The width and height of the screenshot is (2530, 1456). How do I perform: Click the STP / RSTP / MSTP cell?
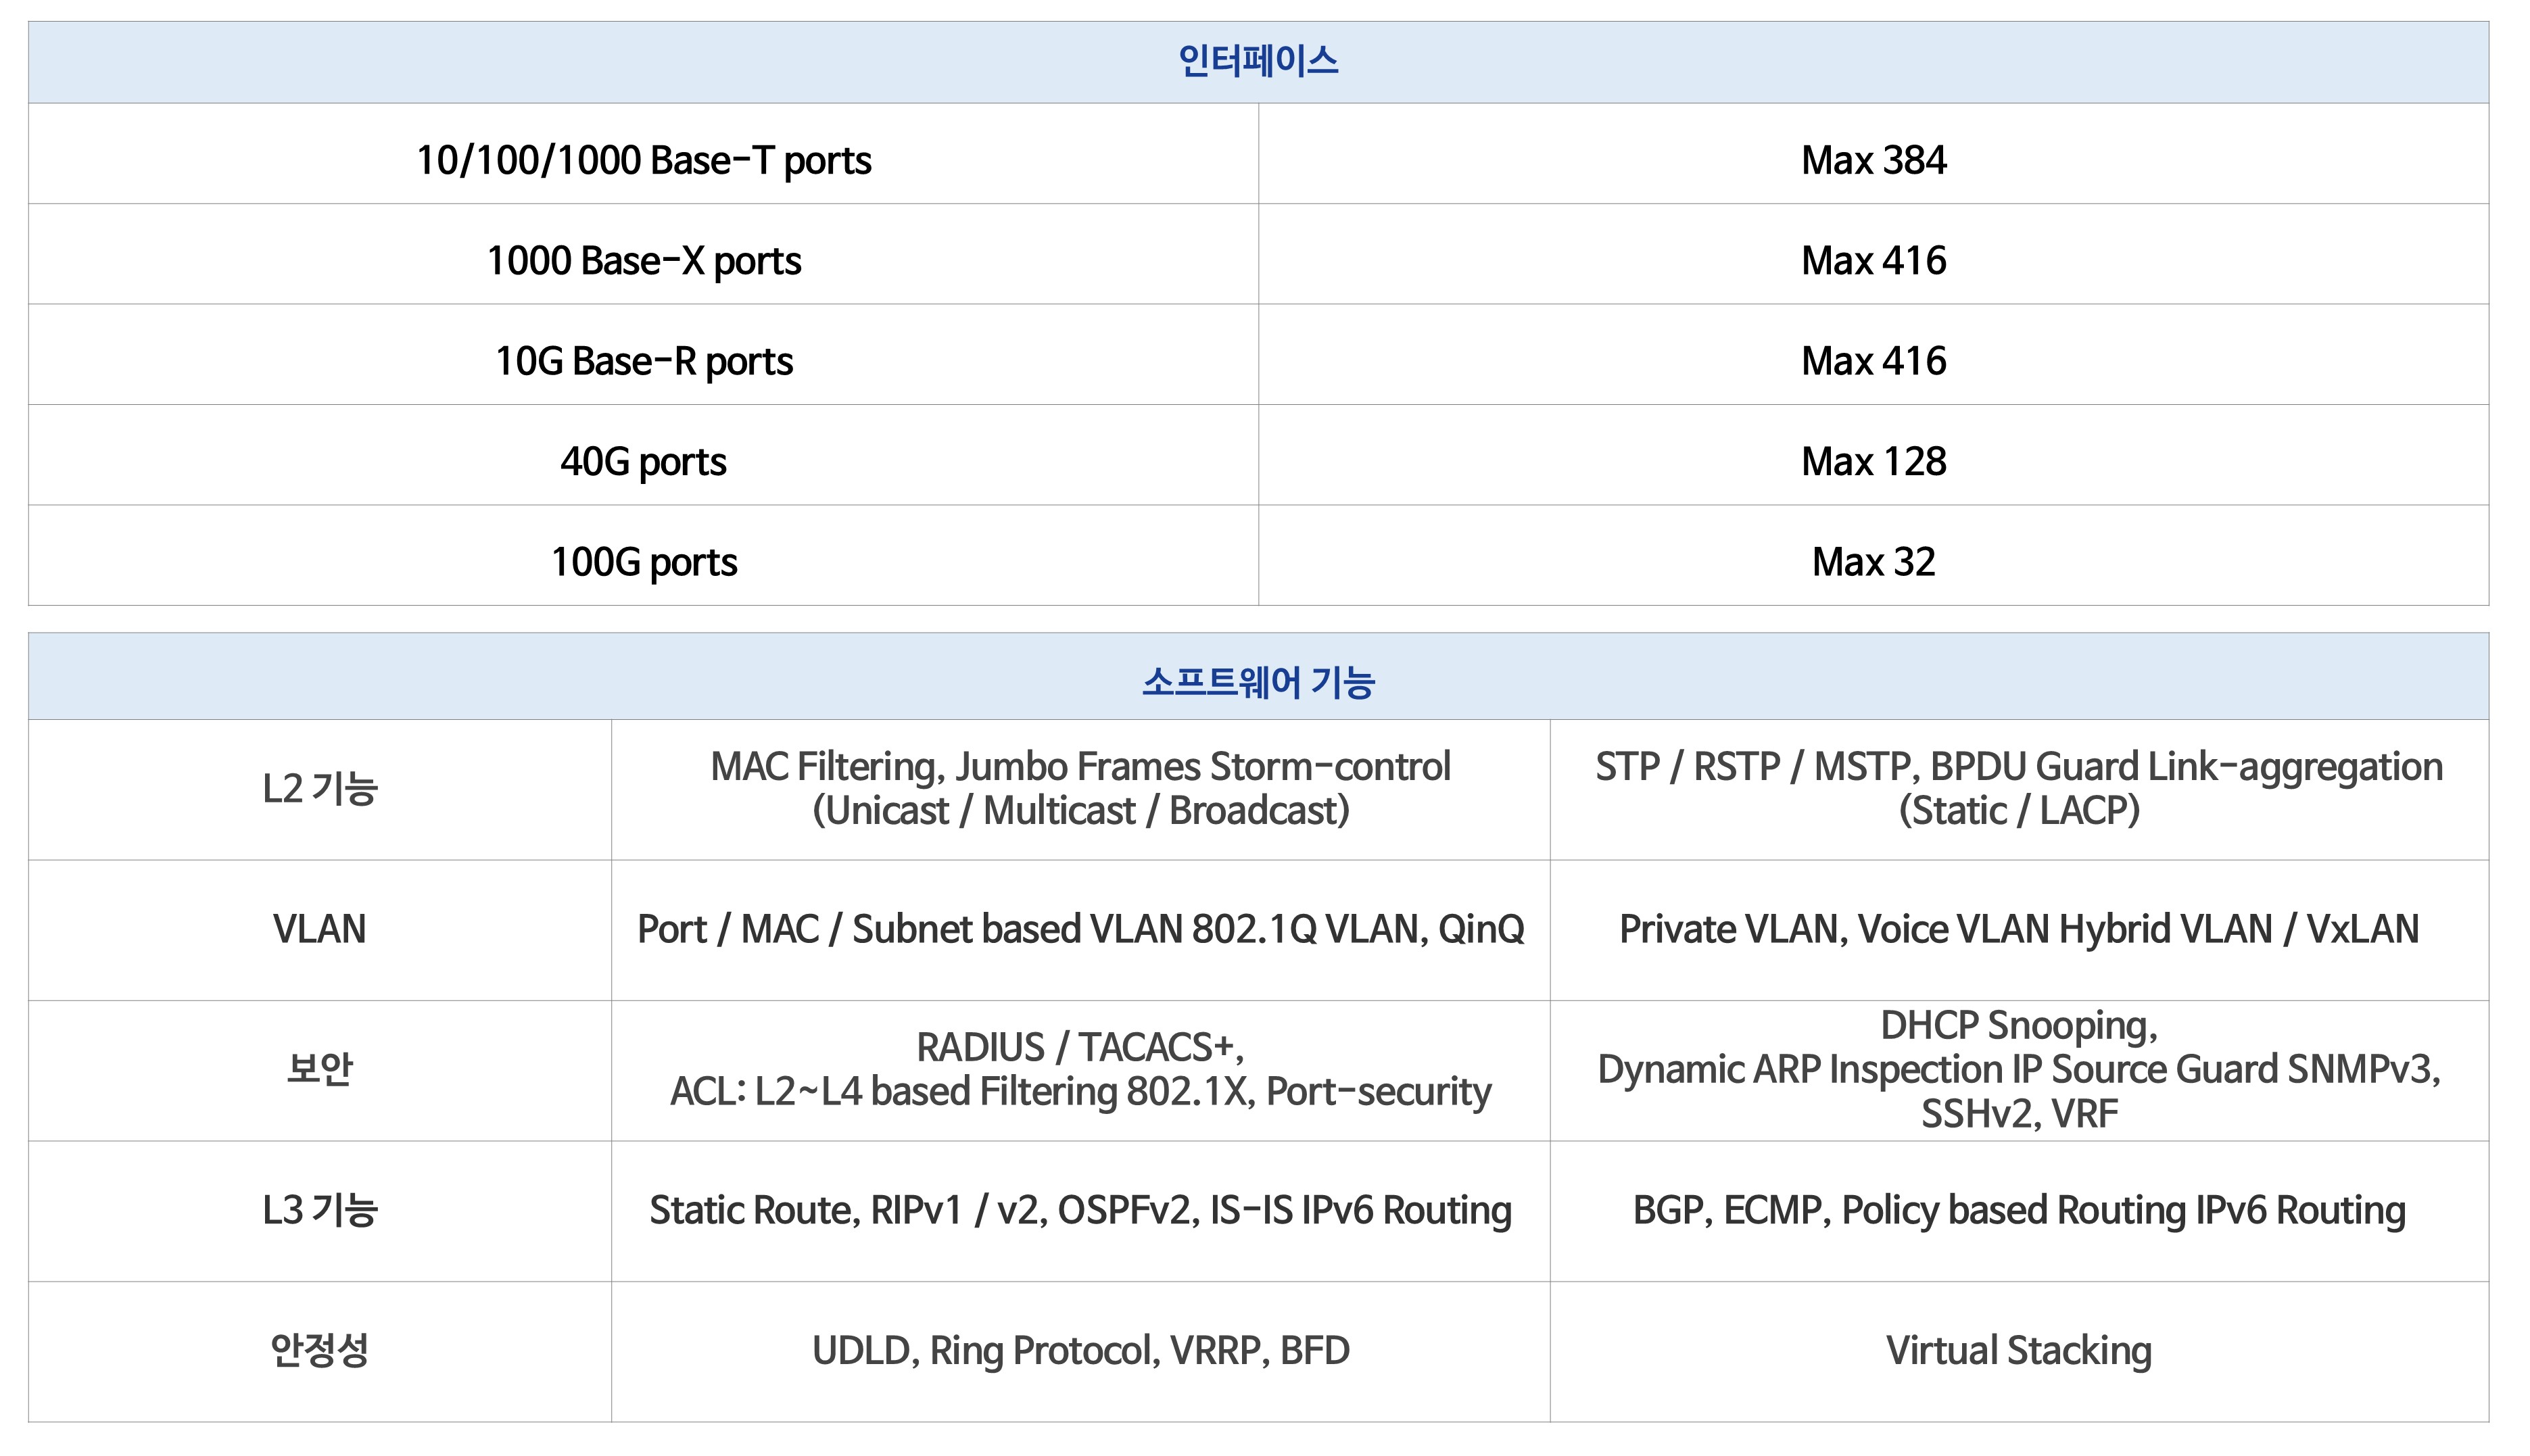pos(2018,788)
